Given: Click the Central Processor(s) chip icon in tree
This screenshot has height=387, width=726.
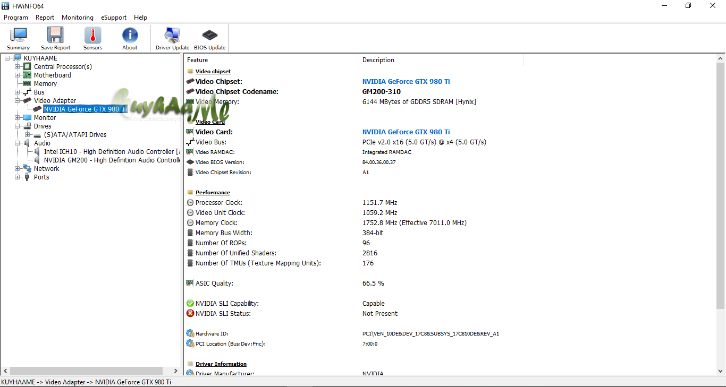Looking at the screenshot, I should [x=27, y=66].
